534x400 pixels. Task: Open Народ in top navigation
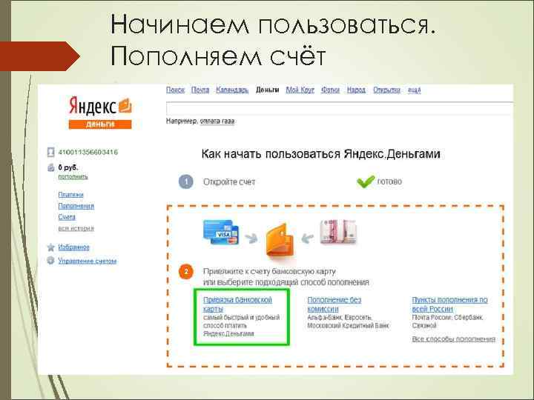356,90
